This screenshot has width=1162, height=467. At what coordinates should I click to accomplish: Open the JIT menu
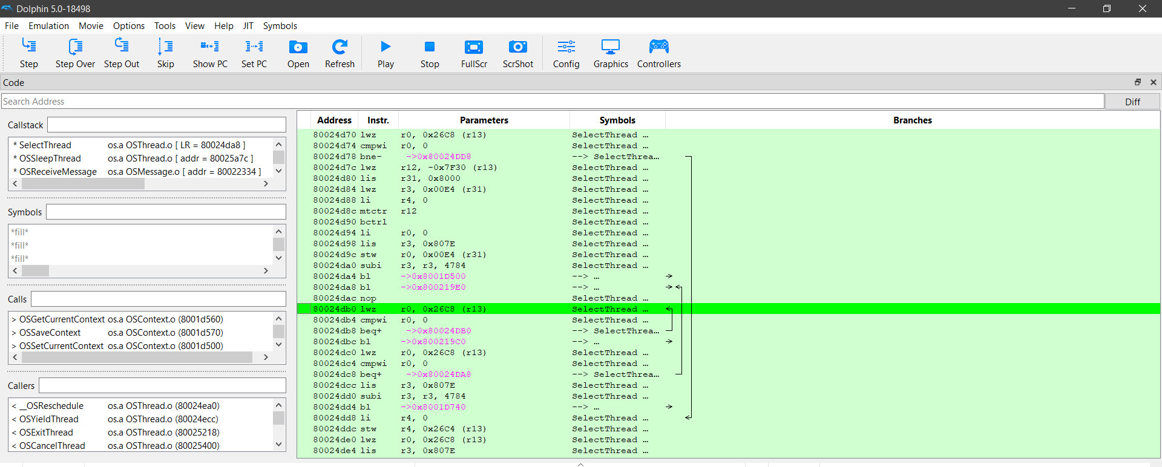click(248, 26)
